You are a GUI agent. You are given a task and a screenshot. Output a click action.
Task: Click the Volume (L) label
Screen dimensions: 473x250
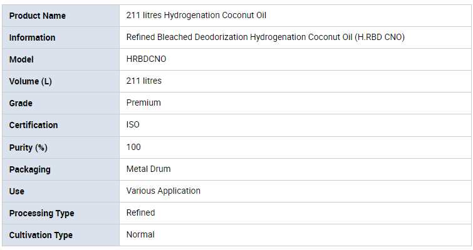pos(29,81)
